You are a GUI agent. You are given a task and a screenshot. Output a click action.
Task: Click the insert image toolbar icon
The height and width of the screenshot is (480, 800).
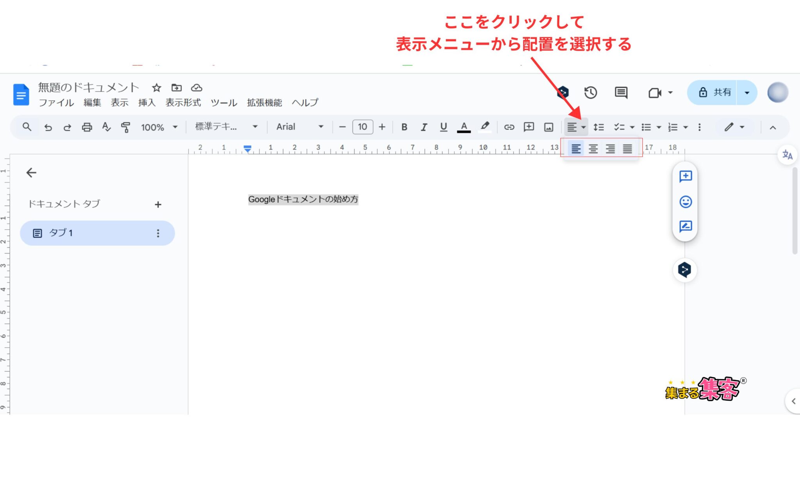coord(548,127)
